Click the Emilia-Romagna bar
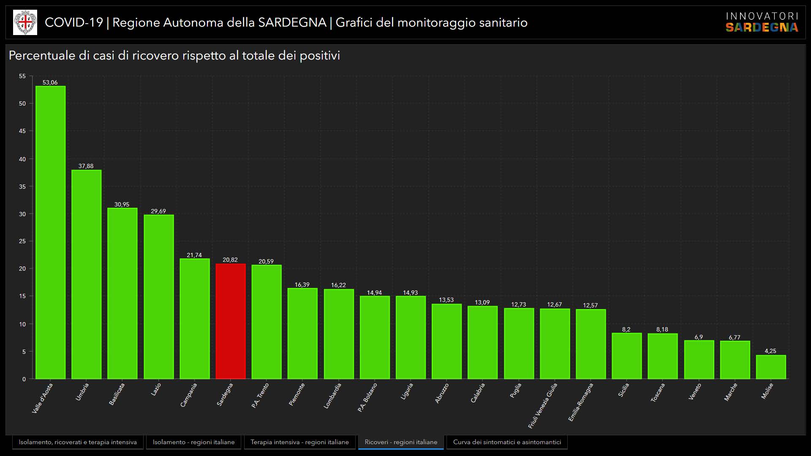811x456 pixels. tap(591, 344)
